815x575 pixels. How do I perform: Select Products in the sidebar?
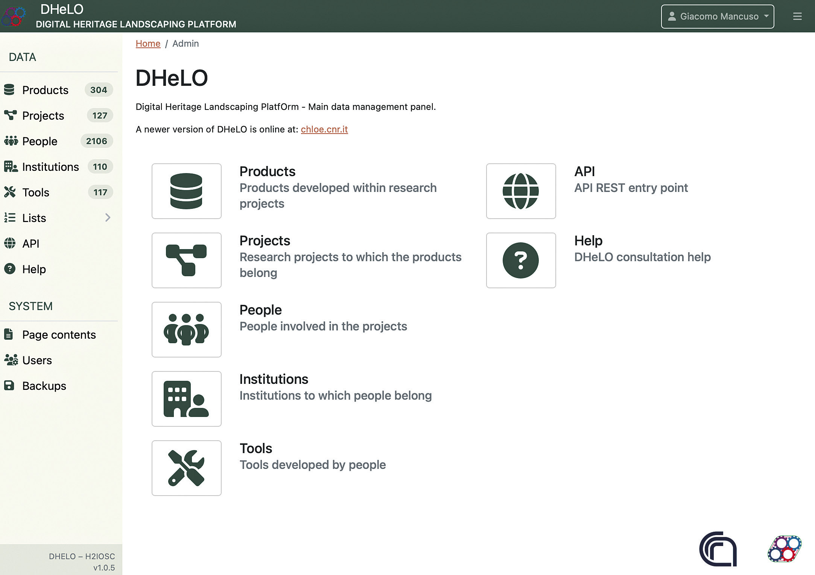click(45, 90)
